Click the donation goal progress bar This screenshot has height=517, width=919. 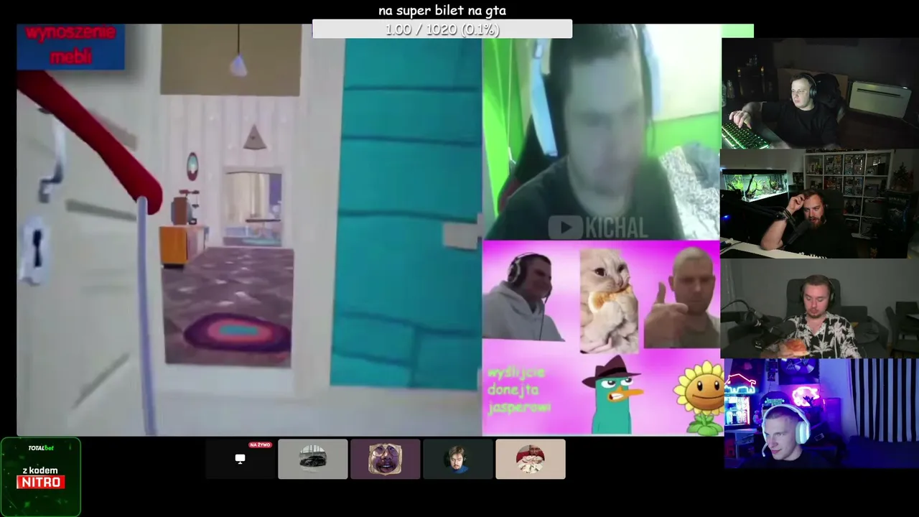coord(442,29)
